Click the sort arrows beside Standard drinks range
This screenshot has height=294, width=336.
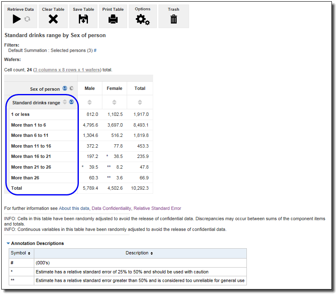[65, 102]
